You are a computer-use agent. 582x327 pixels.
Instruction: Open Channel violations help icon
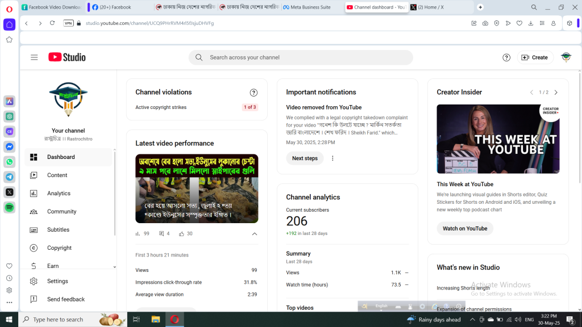(253, 93)
